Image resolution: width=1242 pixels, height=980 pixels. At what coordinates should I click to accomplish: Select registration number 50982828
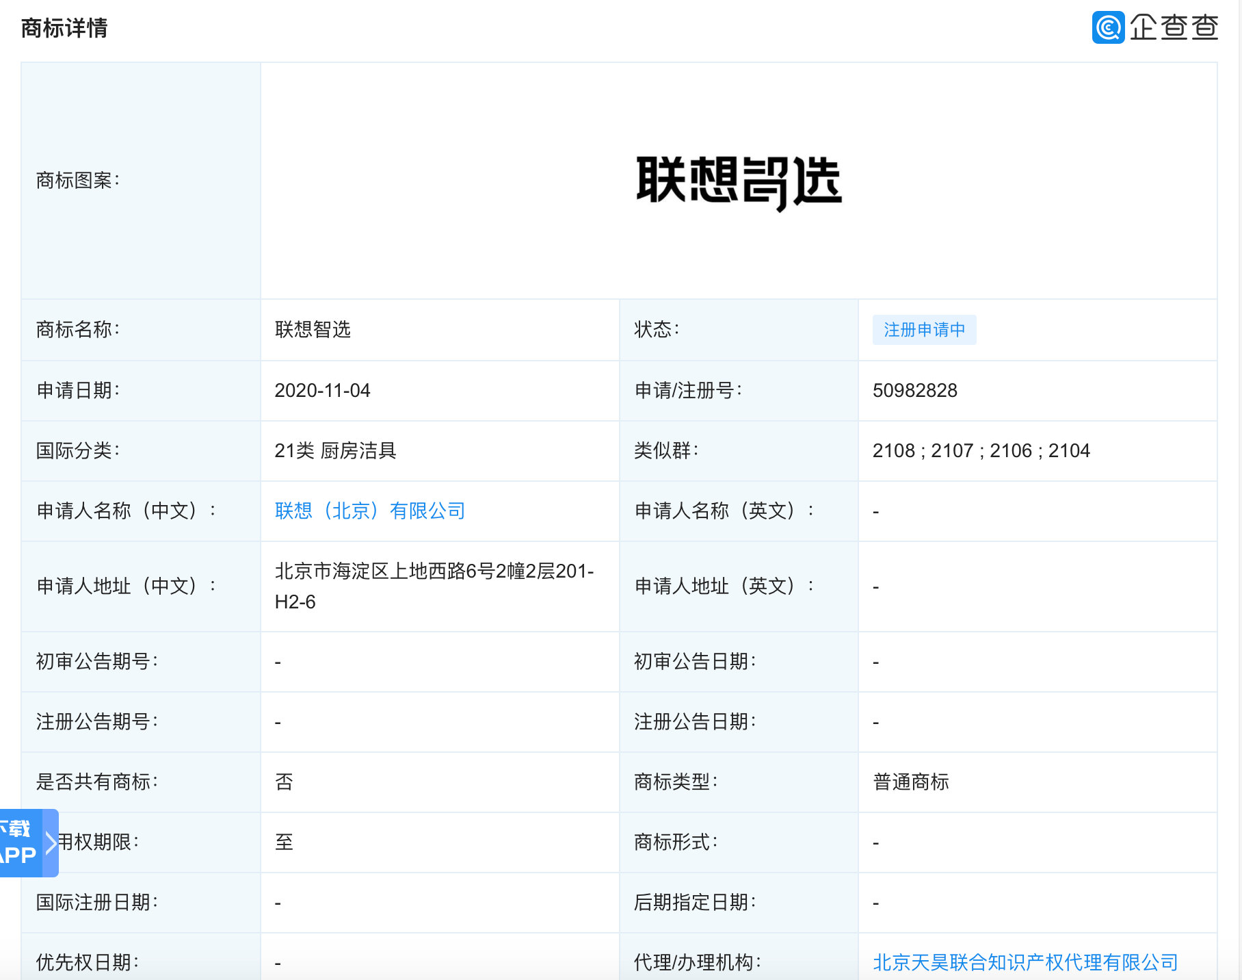click(914, 390)
